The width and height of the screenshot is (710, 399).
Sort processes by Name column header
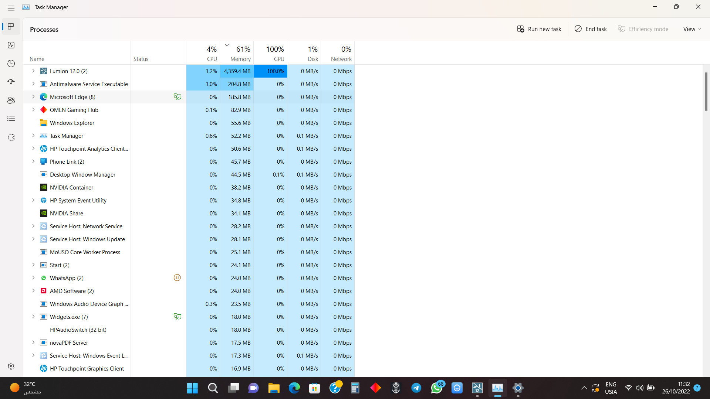pyautogui.click(x=77, y=53)
